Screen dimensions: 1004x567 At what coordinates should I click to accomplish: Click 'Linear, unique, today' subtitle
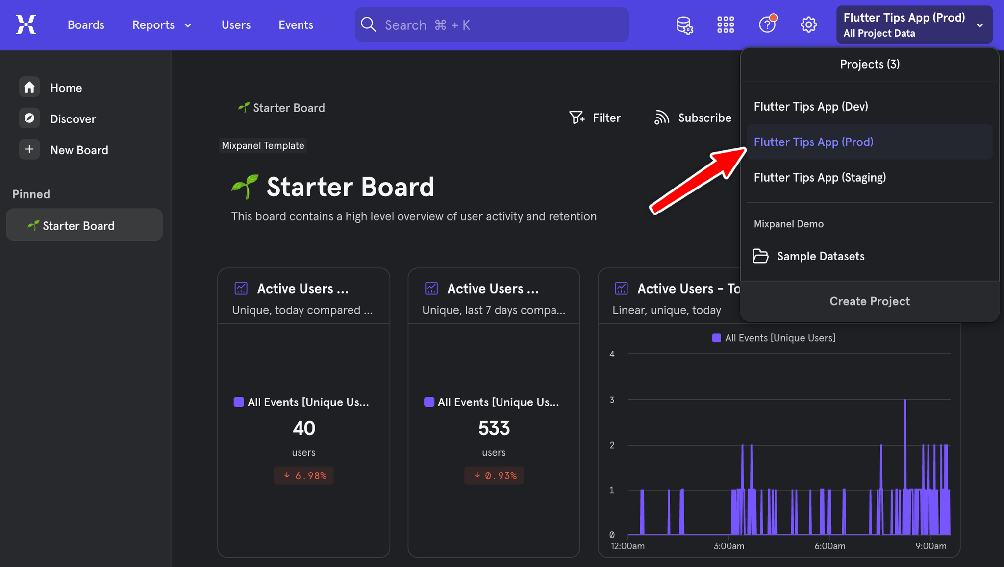[x=667, y=310]
